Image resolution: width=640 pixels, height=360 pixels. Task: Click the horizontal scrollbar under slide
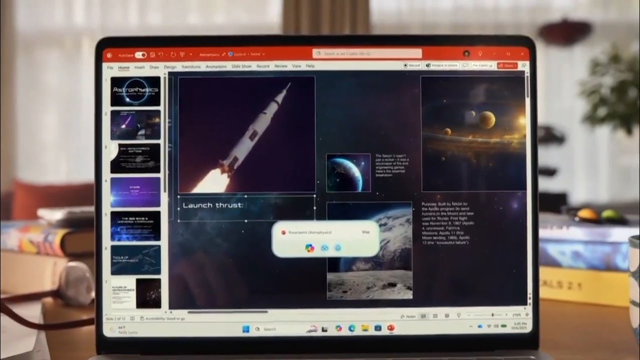(x=228, y=312)
